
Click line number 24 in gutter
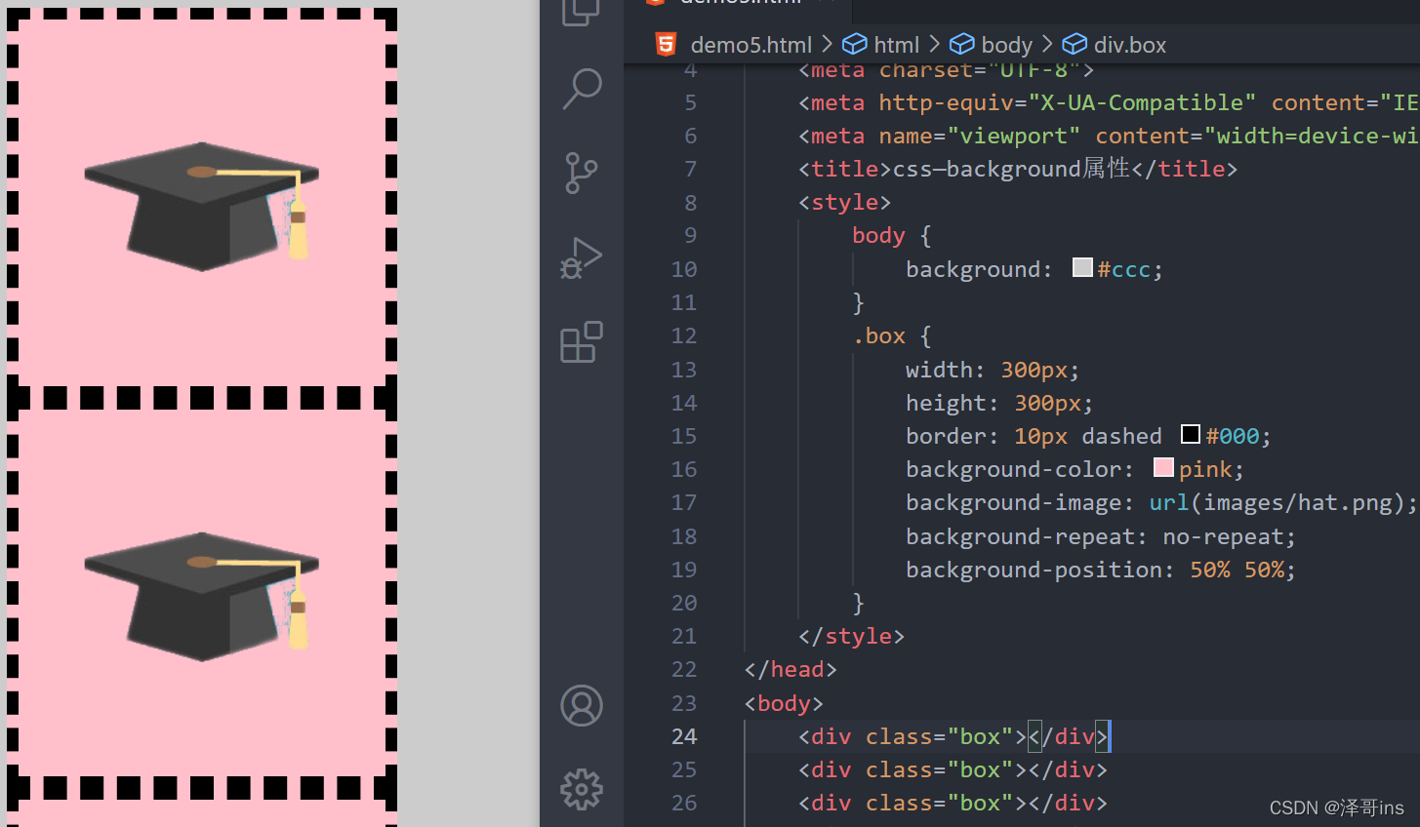point(684,736)
